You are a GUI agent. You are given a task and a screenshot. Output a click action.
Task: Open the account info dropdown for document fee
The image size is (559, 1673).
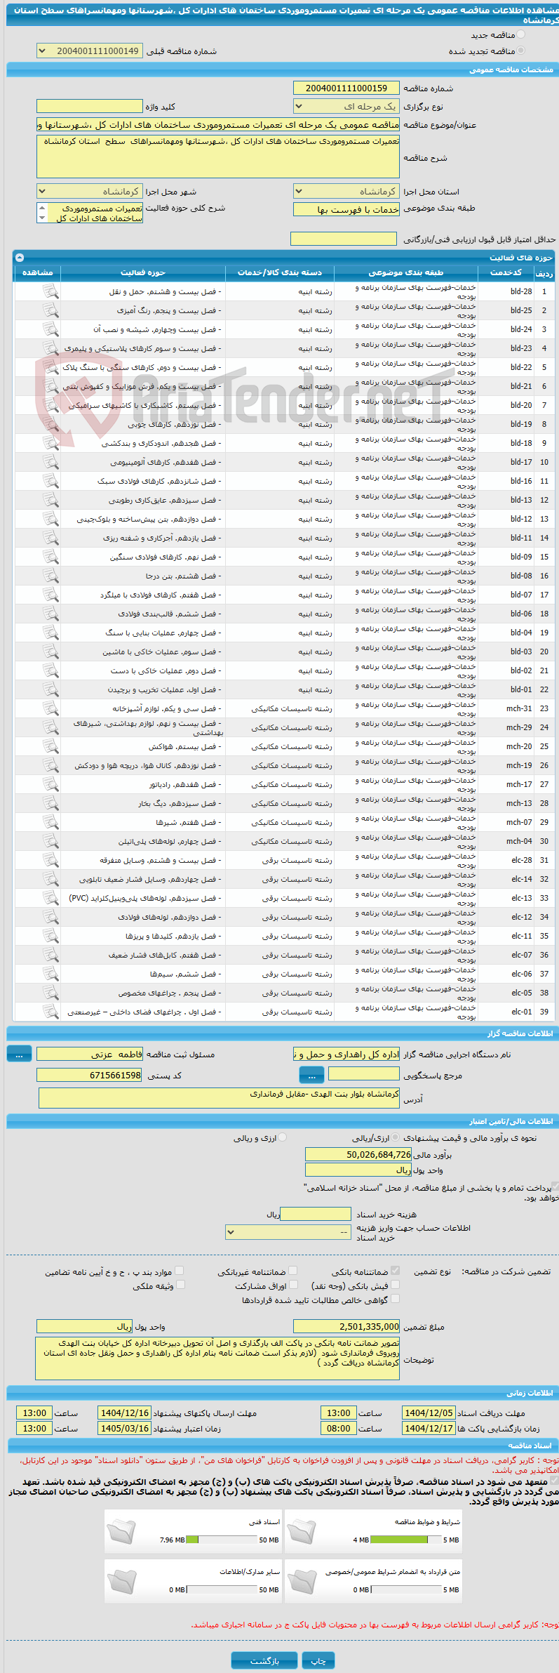[288, 1232]
